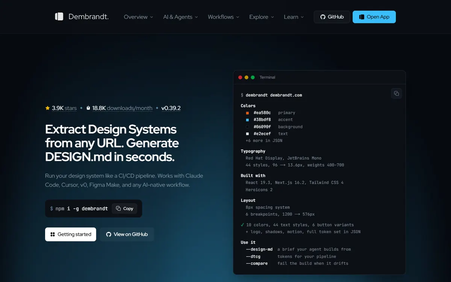The width and height of the screenshot is (451, 282).
Task: Click the orange #ea580c primary swatch
Action: [247, 113]
